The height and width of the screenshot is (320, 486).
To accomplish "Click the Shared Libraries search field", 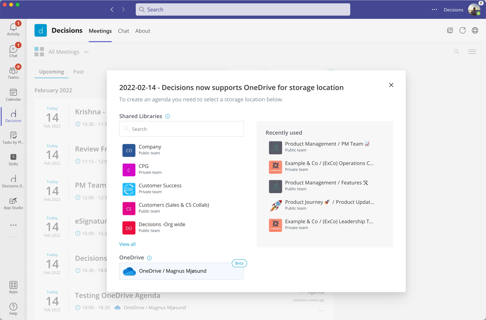I will coord(181,129).
